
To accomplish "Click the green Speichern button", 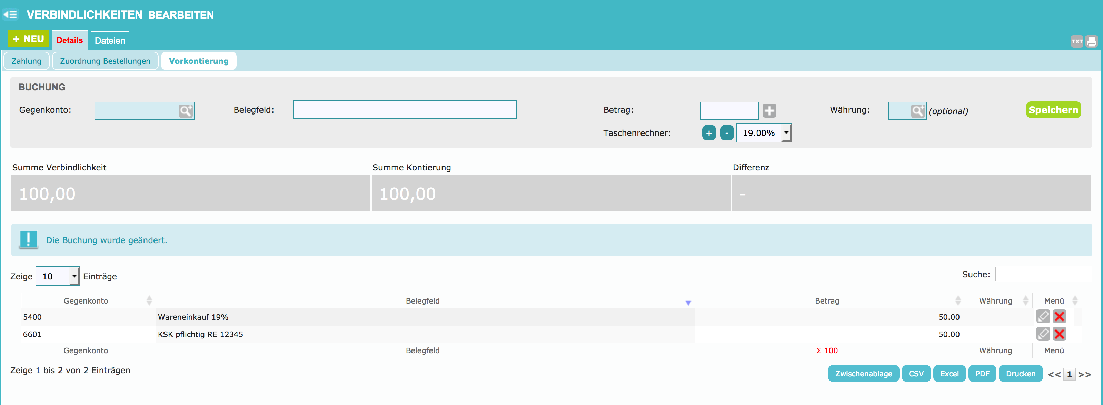I will (1053, 110).
